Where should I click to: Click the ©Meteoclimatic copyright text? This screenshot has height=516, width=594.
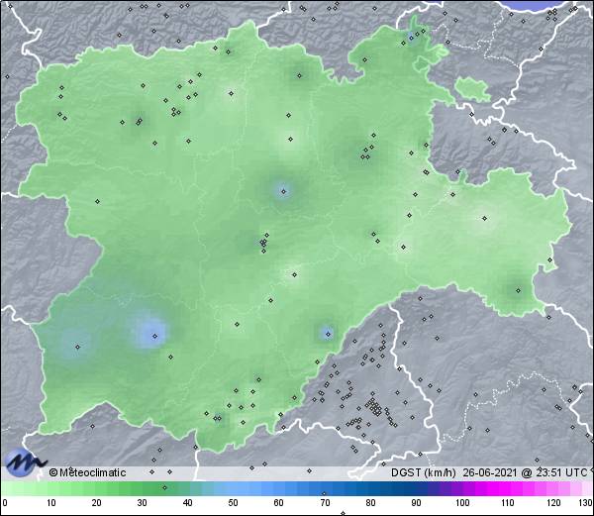(x=87, y=472)
